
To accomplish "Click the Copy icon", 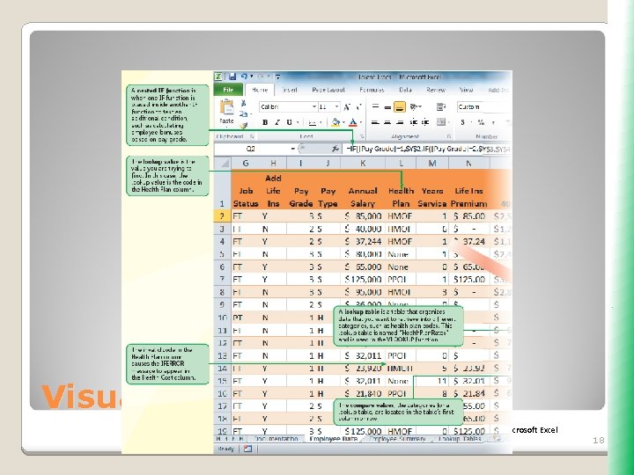I will coord(243,114).
